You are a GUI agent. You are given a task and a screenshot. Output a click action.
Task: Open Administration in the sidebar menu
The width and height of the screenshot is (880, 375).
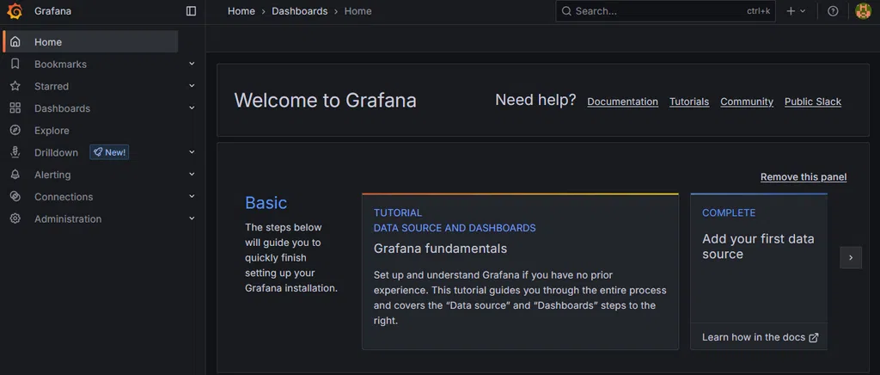pos(68,218)
